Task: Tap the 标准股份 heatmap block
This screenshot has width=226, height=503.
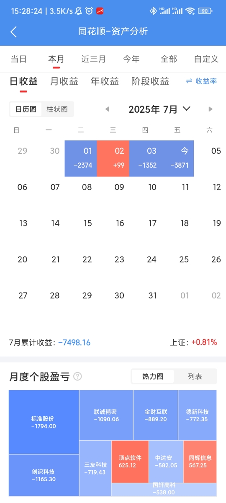Action: click(44, 422)
